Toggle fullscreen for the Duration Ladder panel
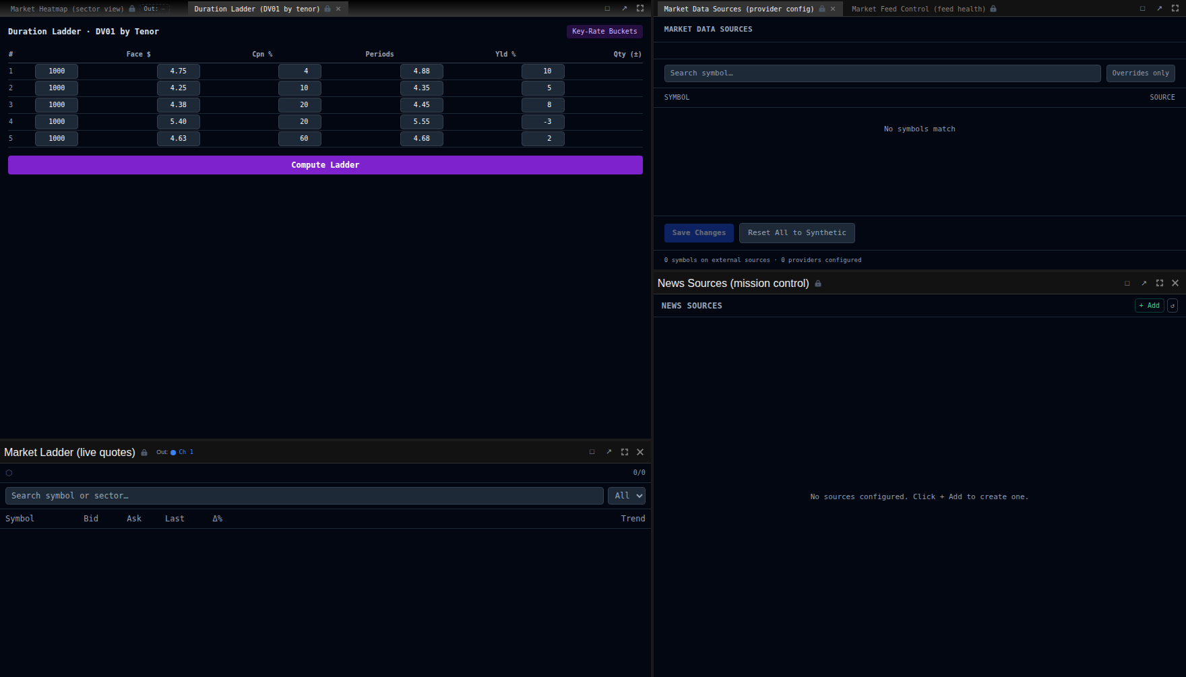 click(x=640, y=9)
